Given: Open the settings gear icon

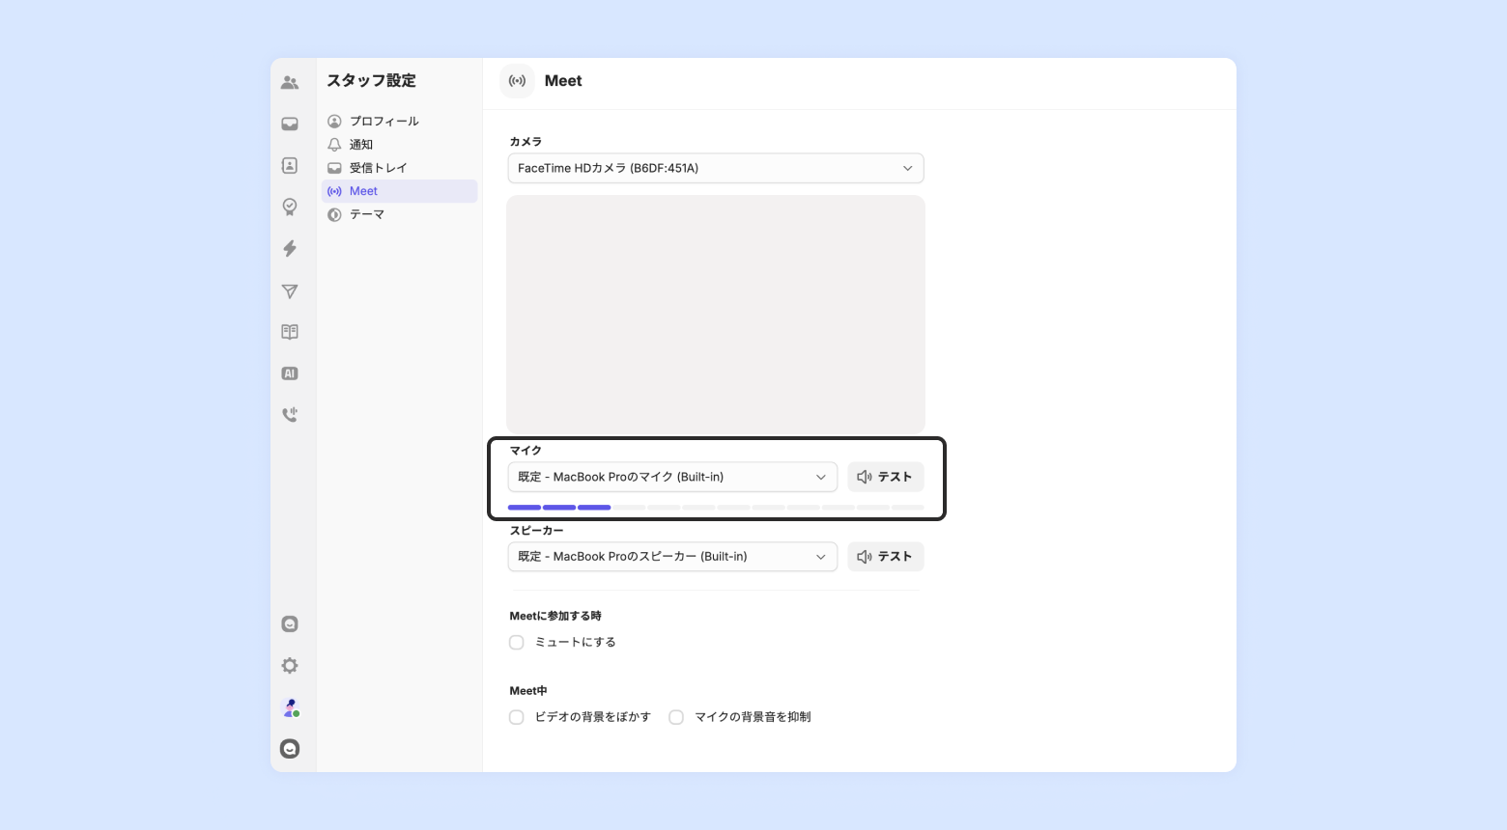Looking at the screenshot, I should (x=290, y=666).
